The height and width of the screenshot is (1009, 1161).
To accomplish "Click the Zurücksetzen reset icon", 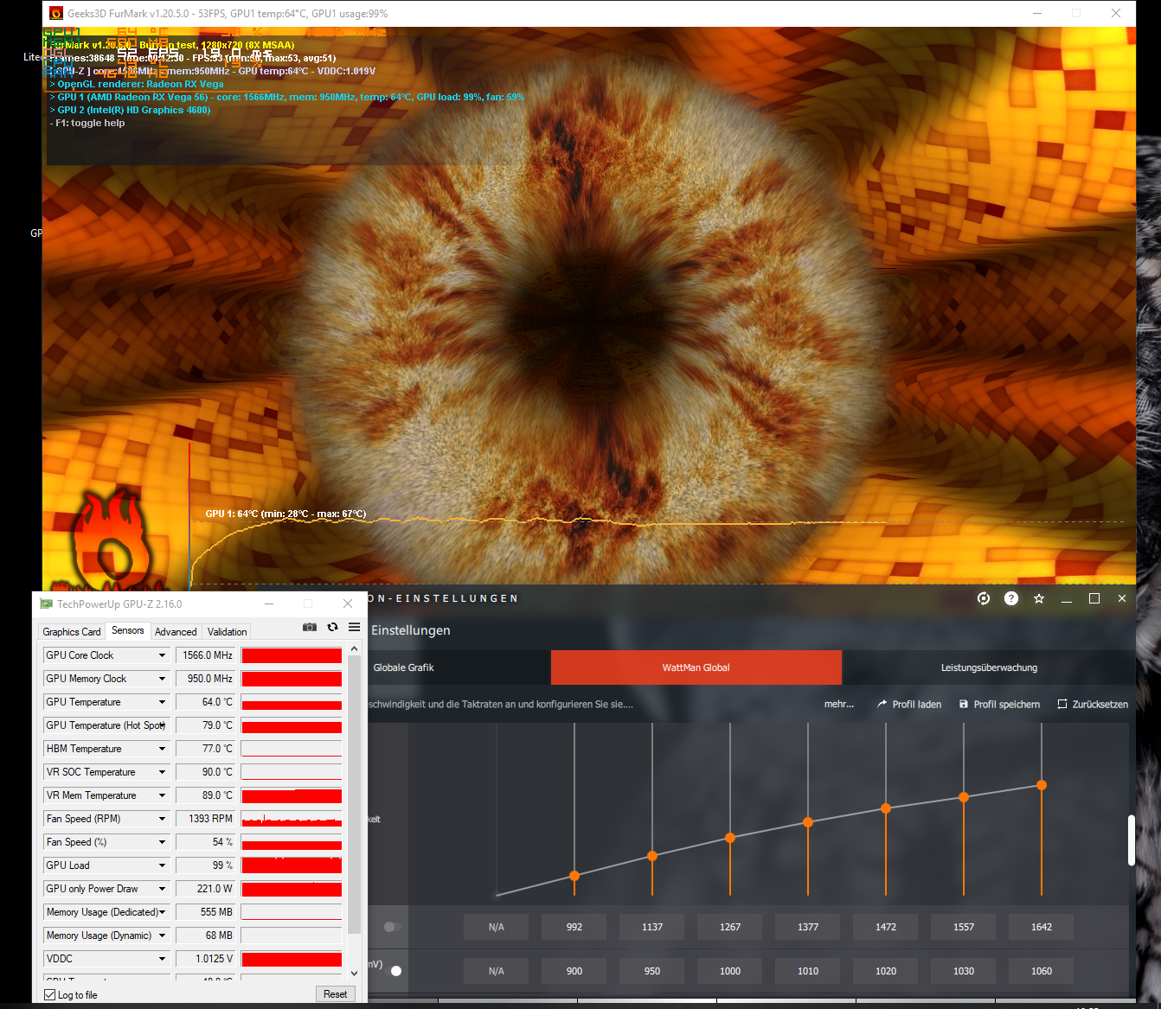I will point(1062,704).
